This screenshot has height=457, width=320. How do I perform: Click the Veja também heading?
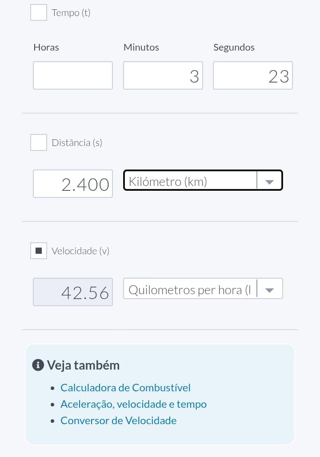83,365
